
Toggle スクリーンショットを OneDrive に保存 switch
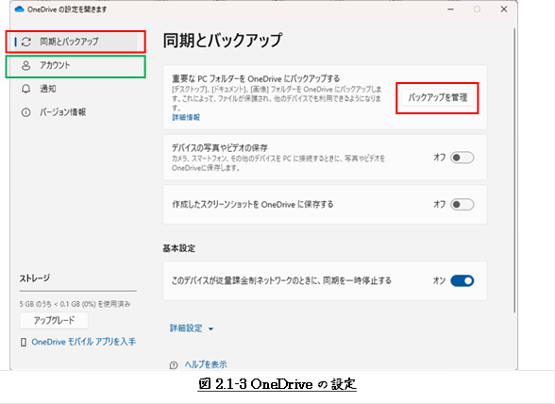click(462, 204)
